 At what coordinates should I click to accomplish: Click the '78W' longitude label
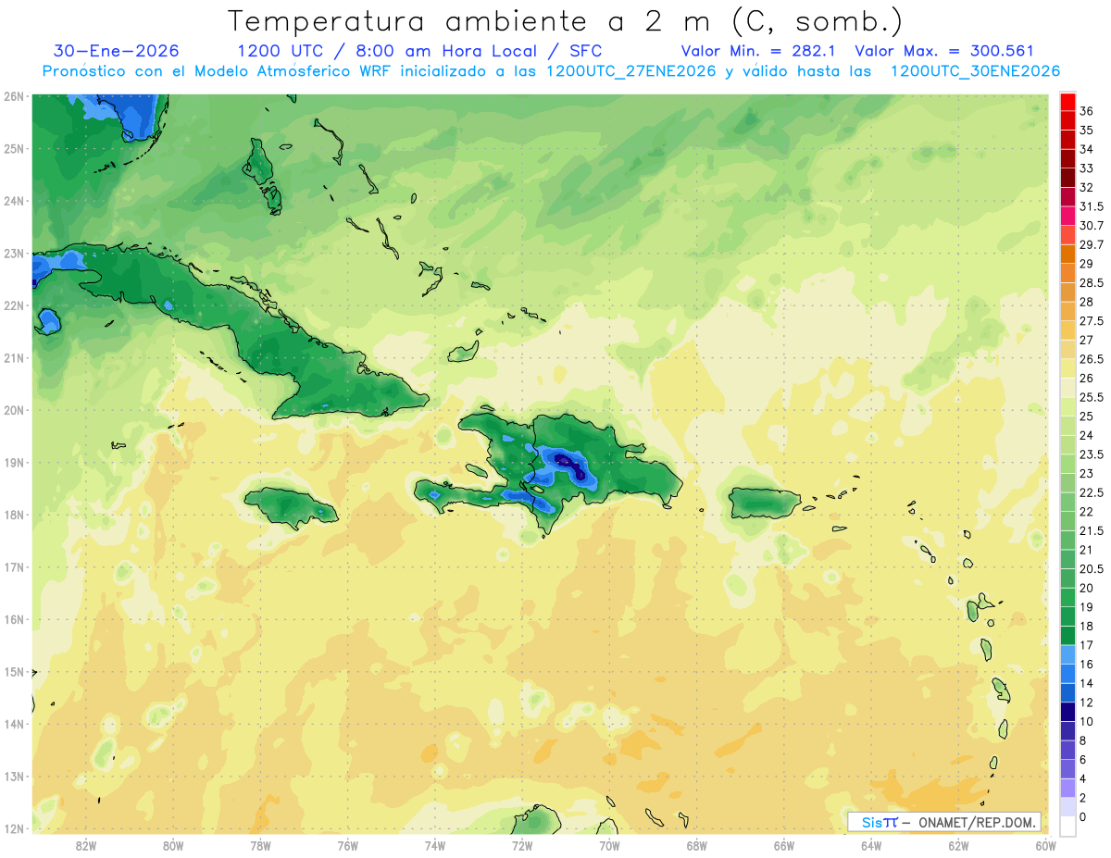260,845
